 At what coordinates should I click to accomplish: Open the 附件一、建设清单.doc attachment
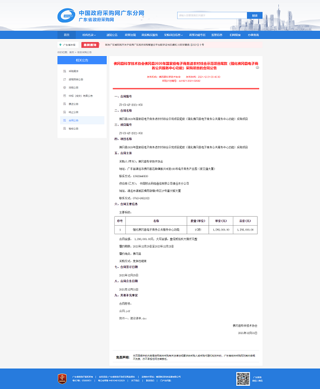pyautogui.click(x=133, y=319)
